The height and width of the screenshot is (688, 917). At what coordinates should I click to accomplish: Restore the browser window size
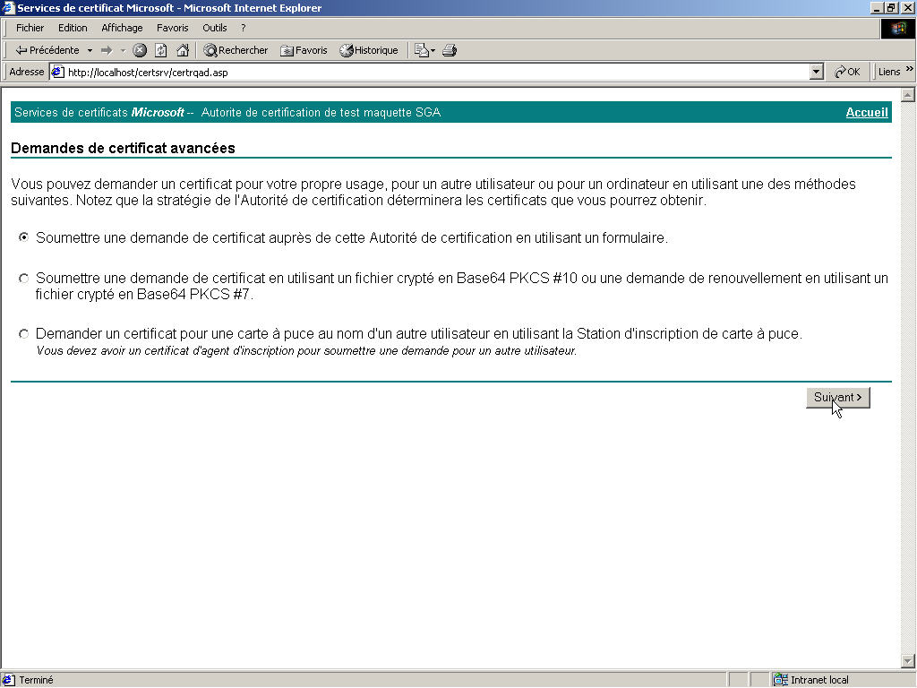(x=891, y=7)
